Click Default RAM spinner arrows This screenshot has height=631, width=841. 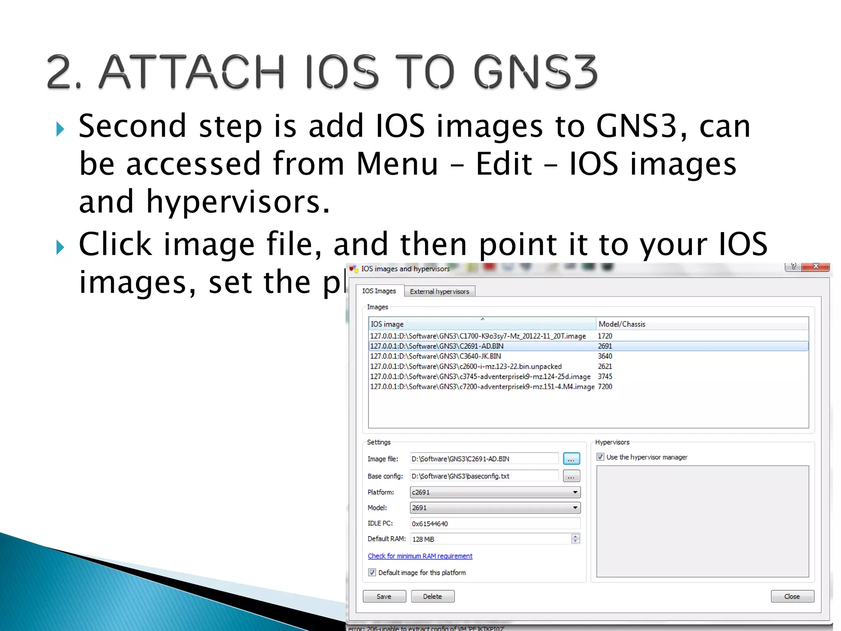(x=575, y=539)
